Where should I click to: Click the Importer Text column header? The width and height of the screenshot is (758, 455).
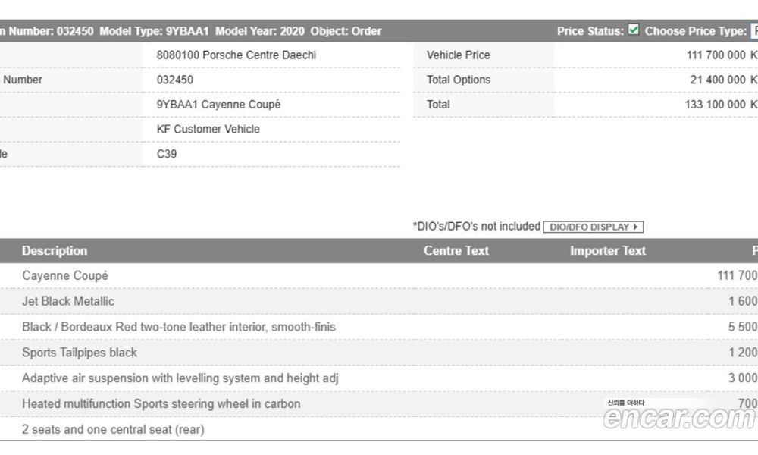tap(608, 251)
